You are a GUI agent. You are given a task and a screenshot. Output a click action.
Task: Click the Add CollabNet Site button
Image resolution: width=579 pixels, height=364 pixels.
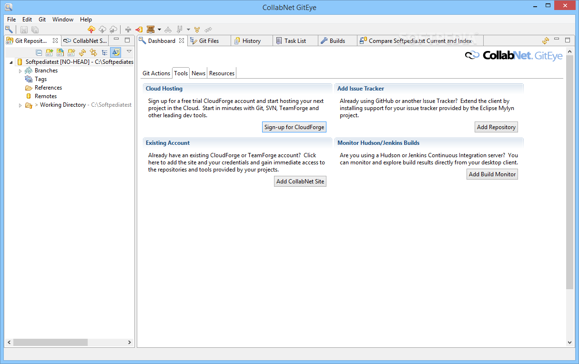tap(300, 181)
